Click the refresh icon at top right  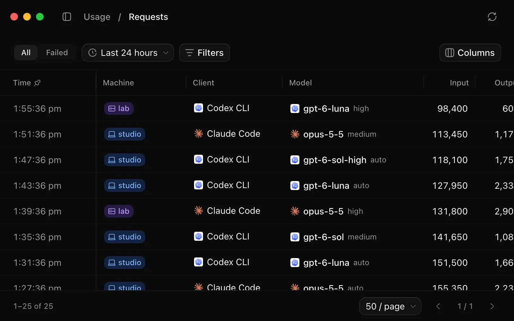pos(492,17)
